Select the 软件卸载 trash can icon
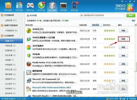Image resolution: width=137 pixels, height=100 pixels. (x=52, y=7)
